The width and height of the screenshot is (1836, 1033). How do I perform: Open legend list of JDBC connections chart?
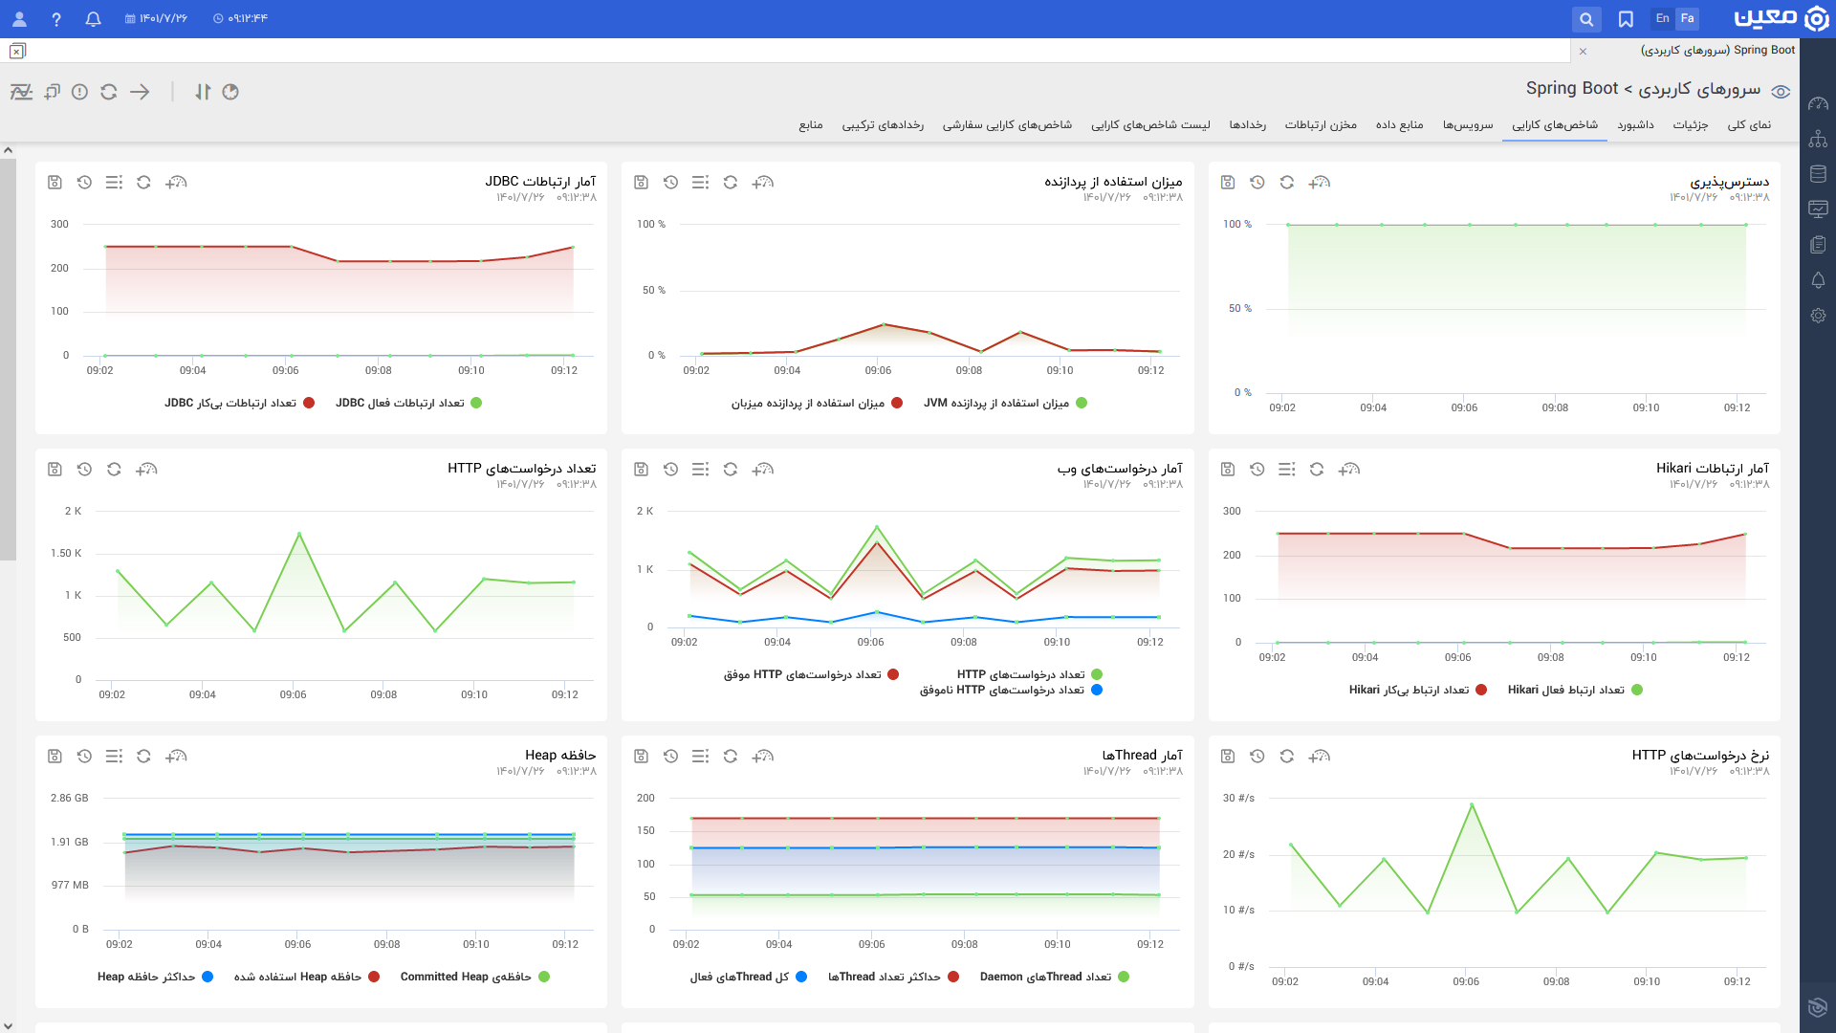click(114, 182)
